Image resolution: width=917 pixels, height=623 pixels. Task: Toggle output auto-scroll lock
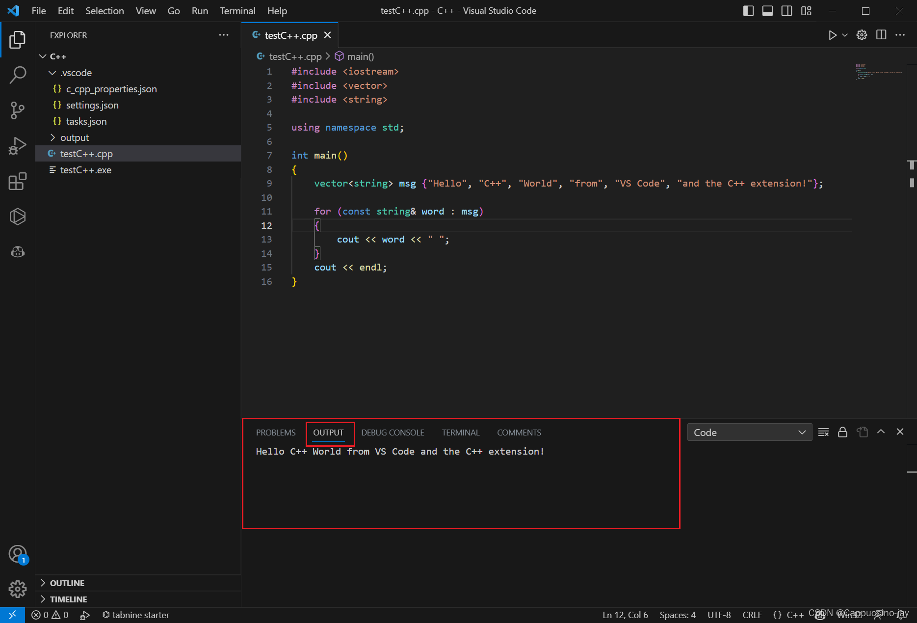pos(842,432)
